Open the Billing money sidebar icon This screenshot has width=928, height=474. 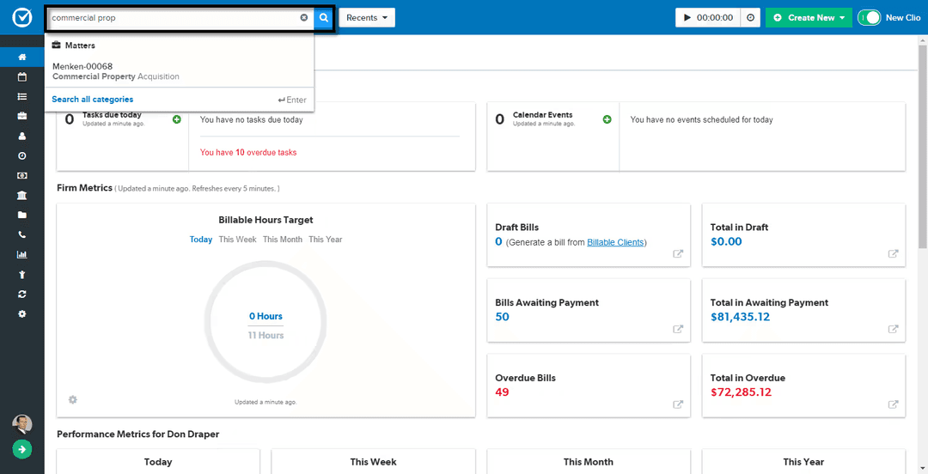pos(21,176)
